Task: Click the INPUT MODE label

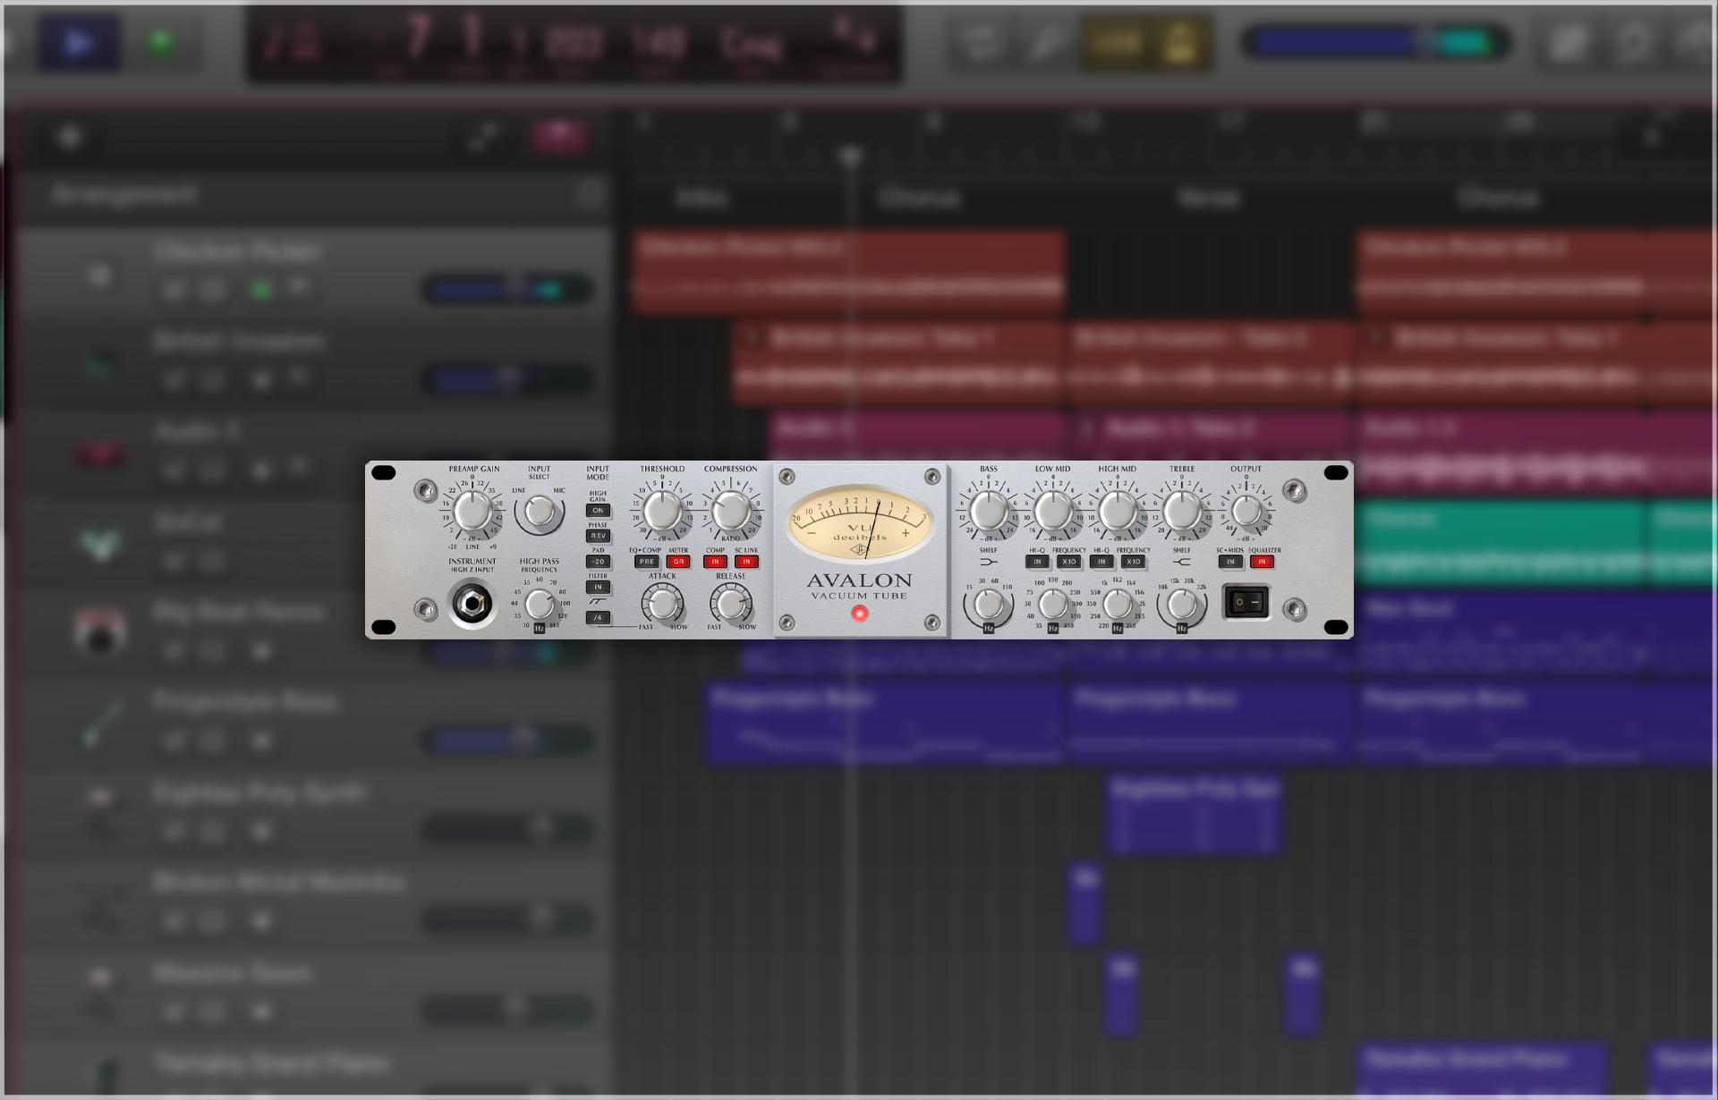Action: (598, 472)
